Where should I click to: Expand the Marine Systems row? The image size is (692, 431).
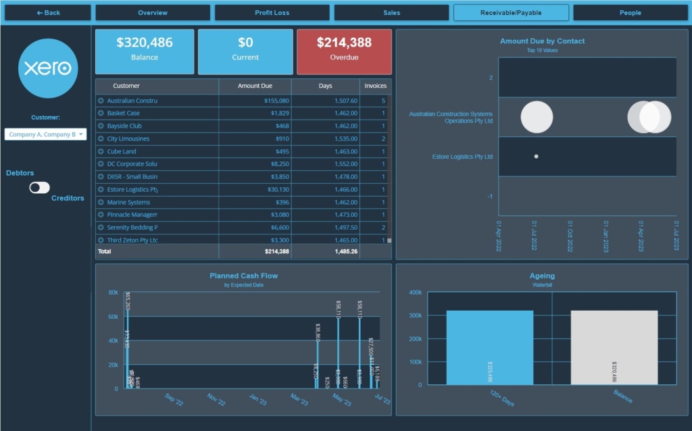click(x=101, y=202)
